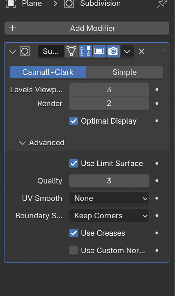The height and width of the screenshot is (296, 175).
Task: Enable Use Custom Normals checkbox
Action: pos(74,250)
